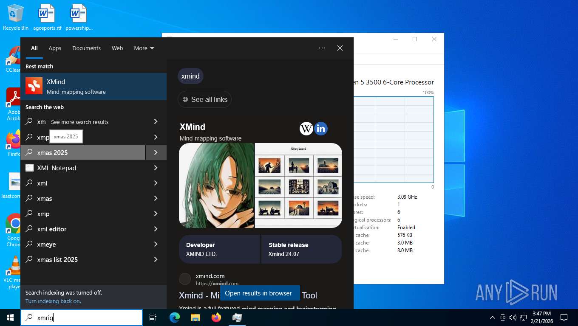Viewport: 578px width, 326px height.
Task: Switch to the Web search tab
Action: pyautogui.click(x=117, y=48)
